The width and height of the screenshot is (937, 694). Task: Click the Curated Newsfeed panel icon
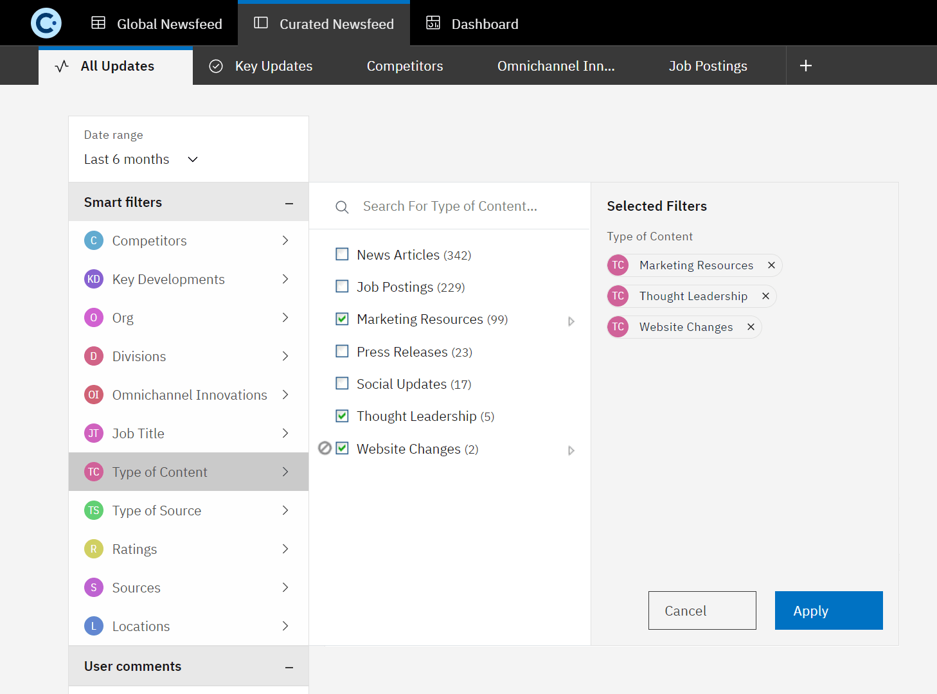(x=261, y=23)
